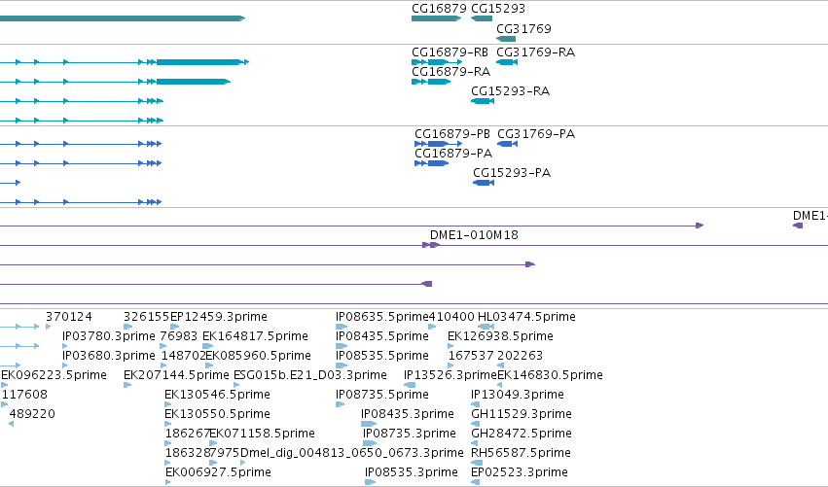Click EST RH56587.5prime
The height and width of the screenshot is (487, 828).
pyautogui.click(x=522, y=454)
